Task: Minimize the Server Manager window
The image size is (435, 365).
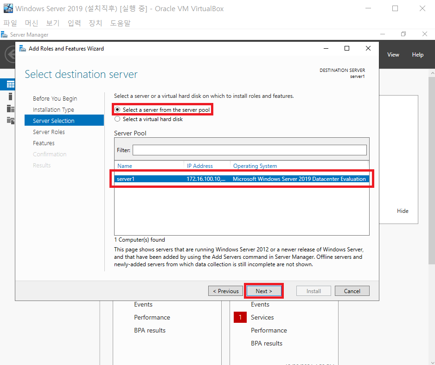Action: (x=383, y=34)
